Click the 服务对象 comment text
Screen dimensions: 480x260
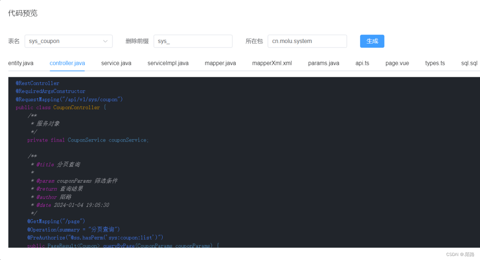[x=48, y=123]
